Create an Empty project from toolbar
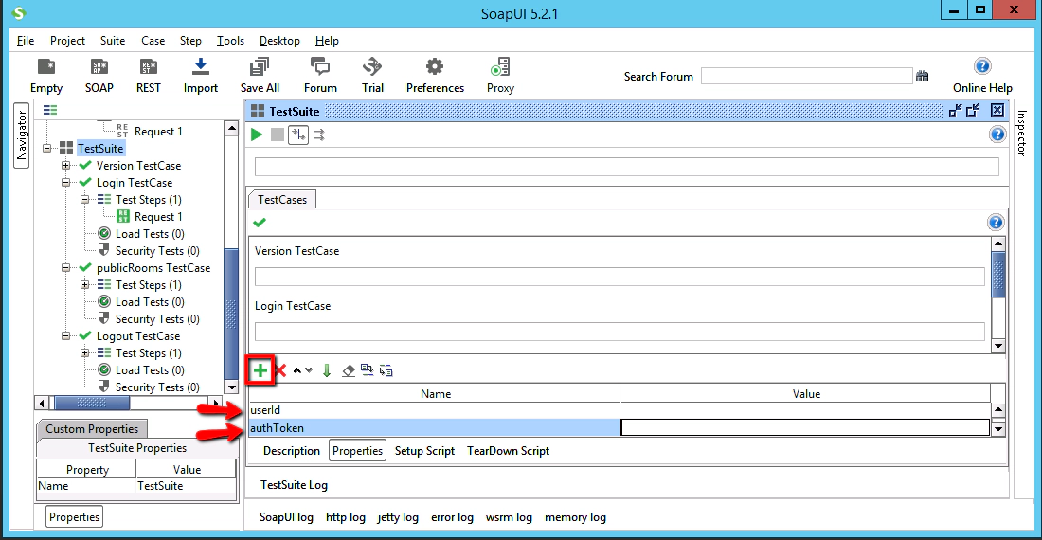The height and width of the screenshot is (540, 1042). (x=45, y=75)
